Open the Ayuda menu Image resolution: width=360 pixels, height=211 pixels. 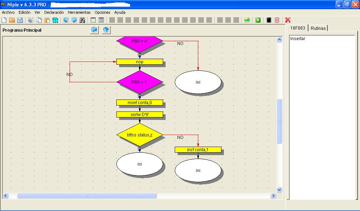[x=120, y=12]
